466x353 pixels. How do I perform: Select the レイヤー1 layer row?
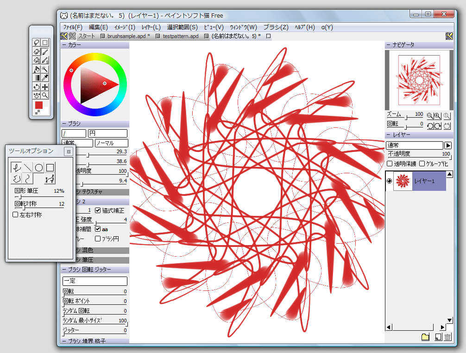tap(416, 181)
